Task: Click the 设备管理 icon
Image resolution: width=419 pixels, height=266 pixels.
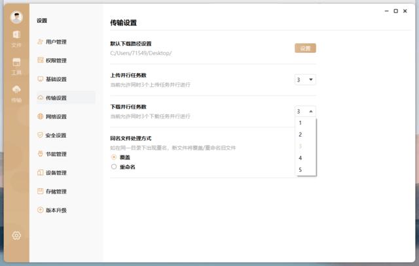Action: (x=40, y=173)
